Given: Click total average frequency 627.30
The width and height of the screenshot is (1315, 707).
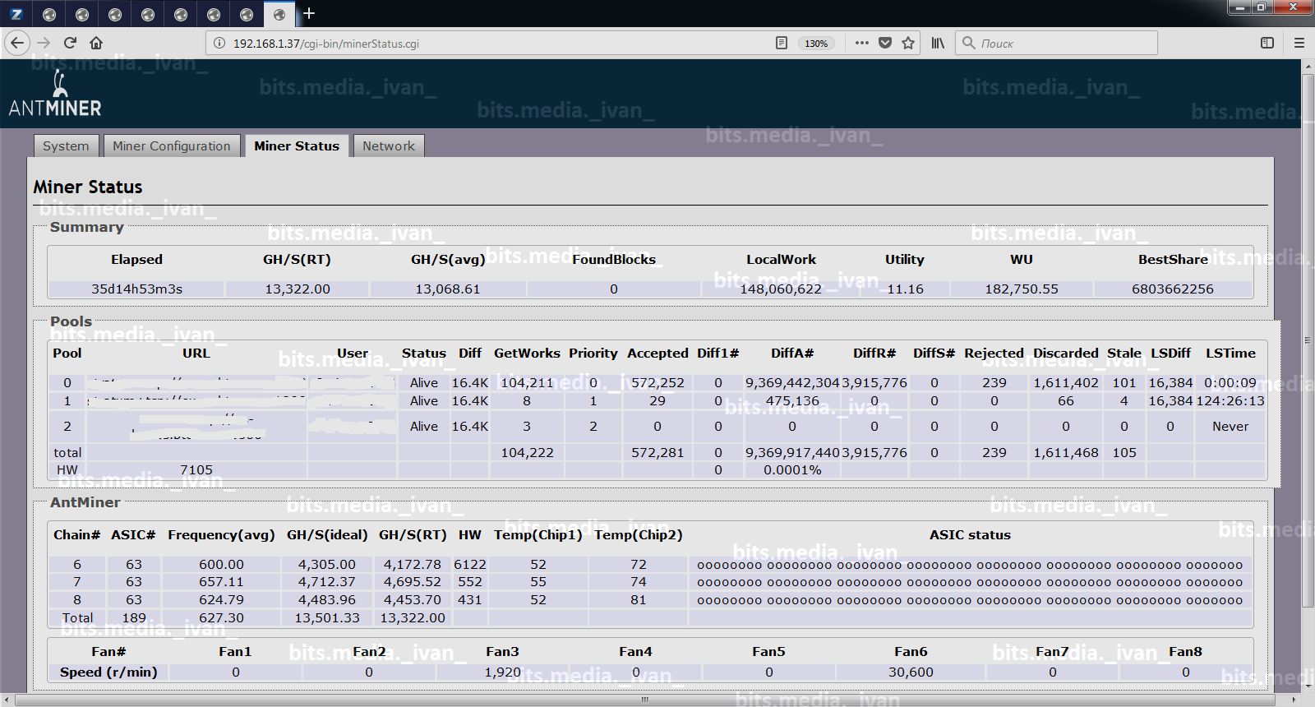Looking at the screenshot, I should (222, 618).
